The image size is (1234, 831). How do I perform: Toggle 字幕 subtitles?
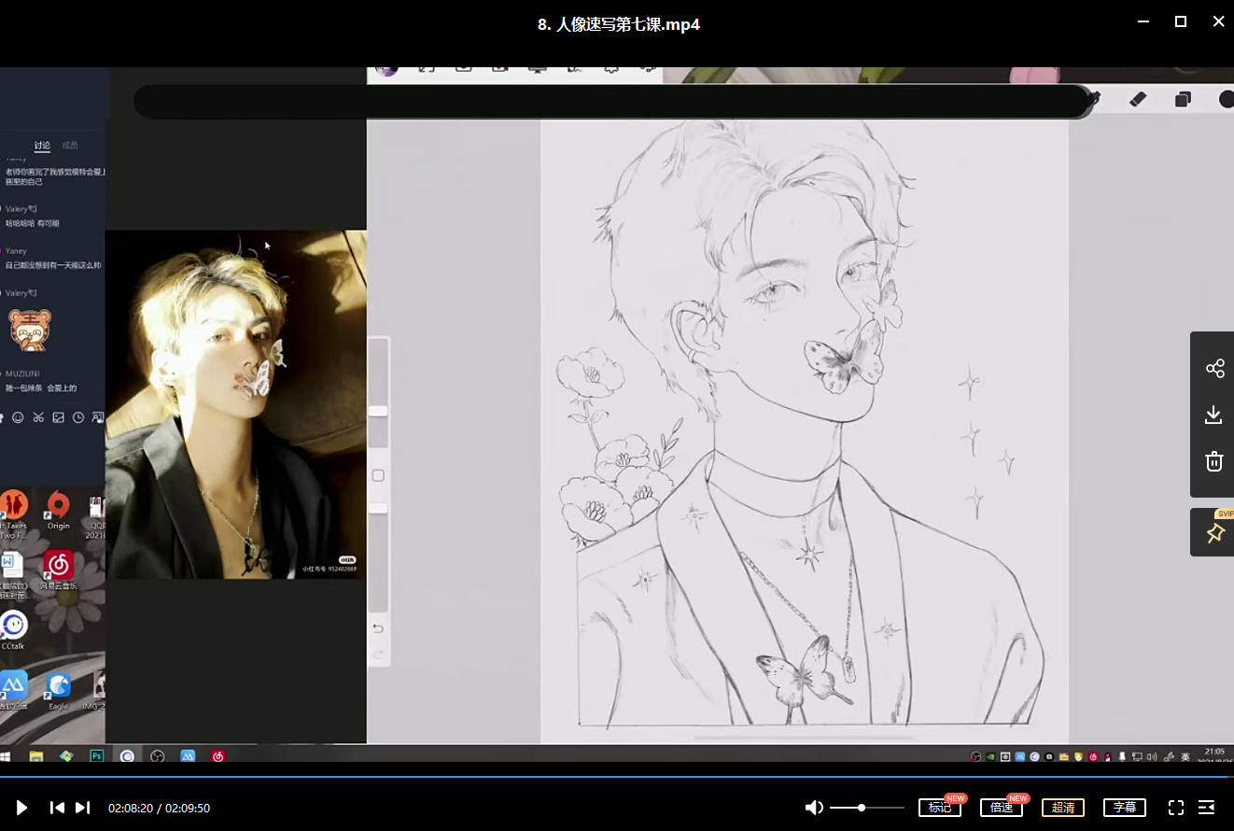[x=1124, y=808]
